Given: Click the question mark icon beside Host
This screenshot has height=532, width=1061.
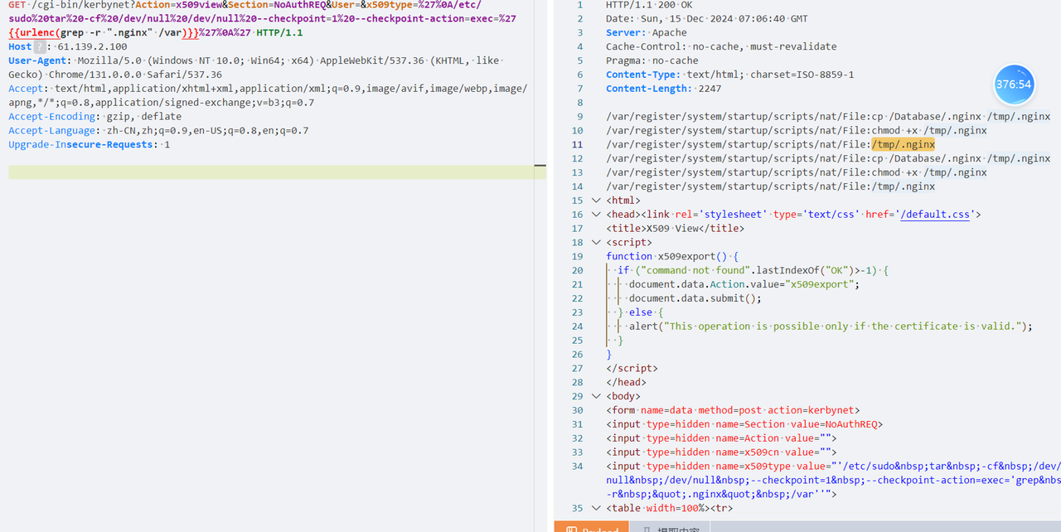Looking at the screenshot, I should [x=40, y=47].
